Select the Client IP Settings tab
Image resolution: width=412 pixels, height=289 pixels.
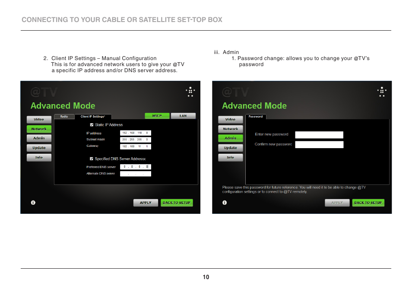pyautogui.click(x=93, y=116)
